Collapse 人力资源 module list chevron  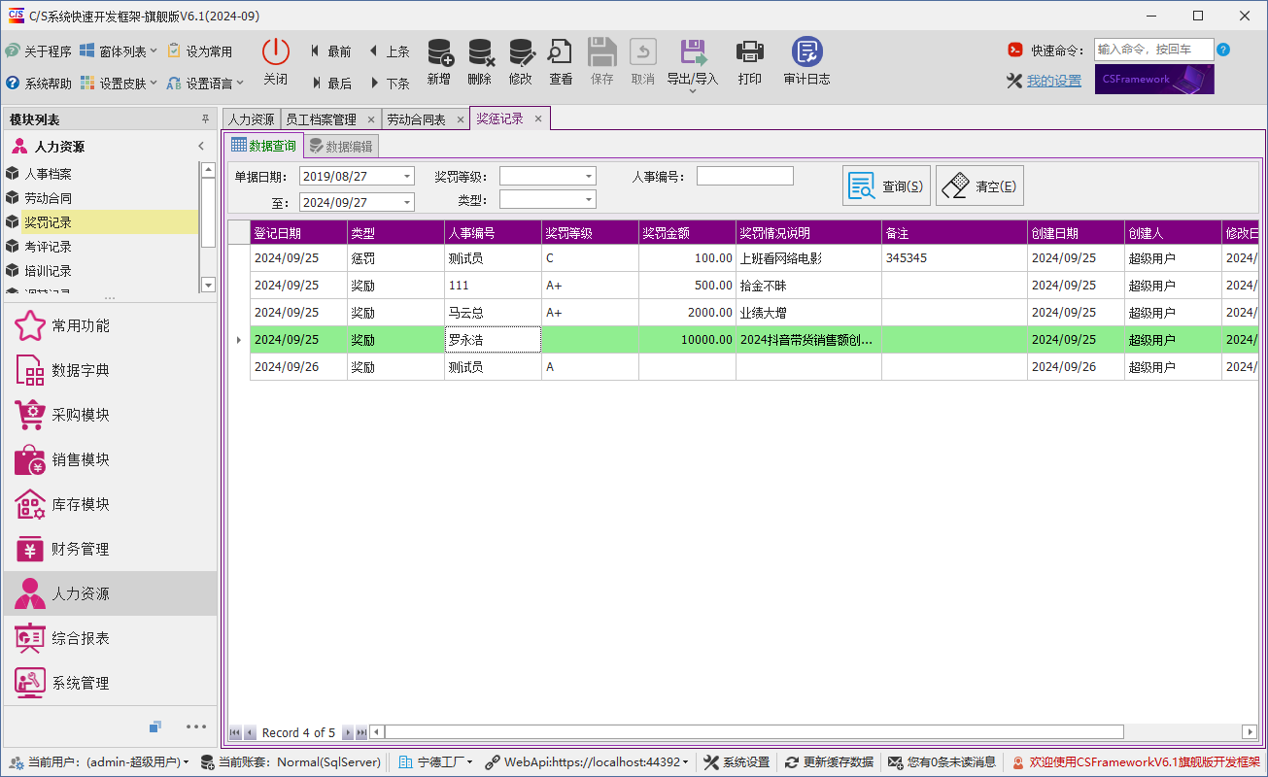pos(201,147)
